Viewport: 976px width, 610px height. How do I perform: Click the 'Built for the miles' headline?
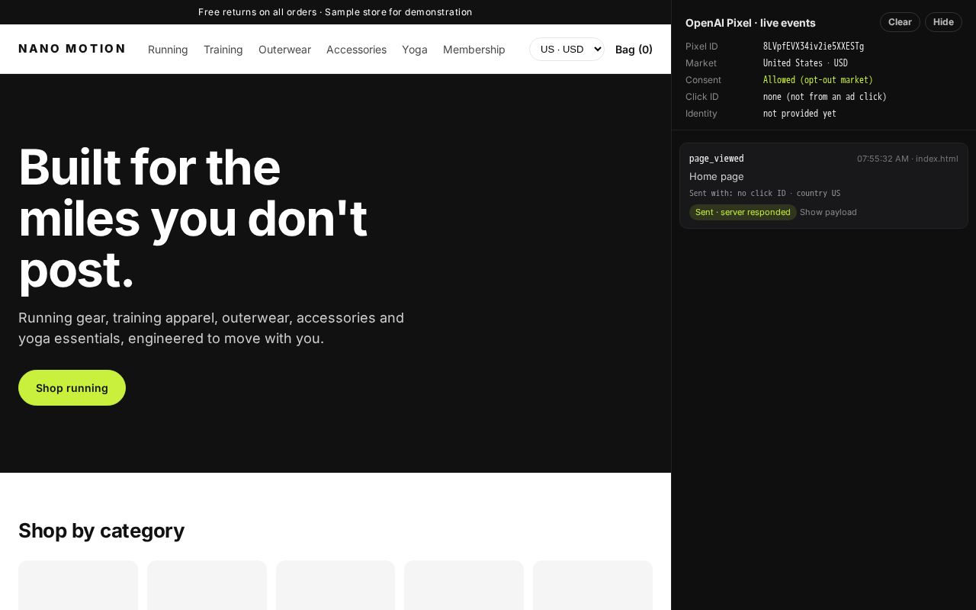pyautogui.click(x=193, y=218)
